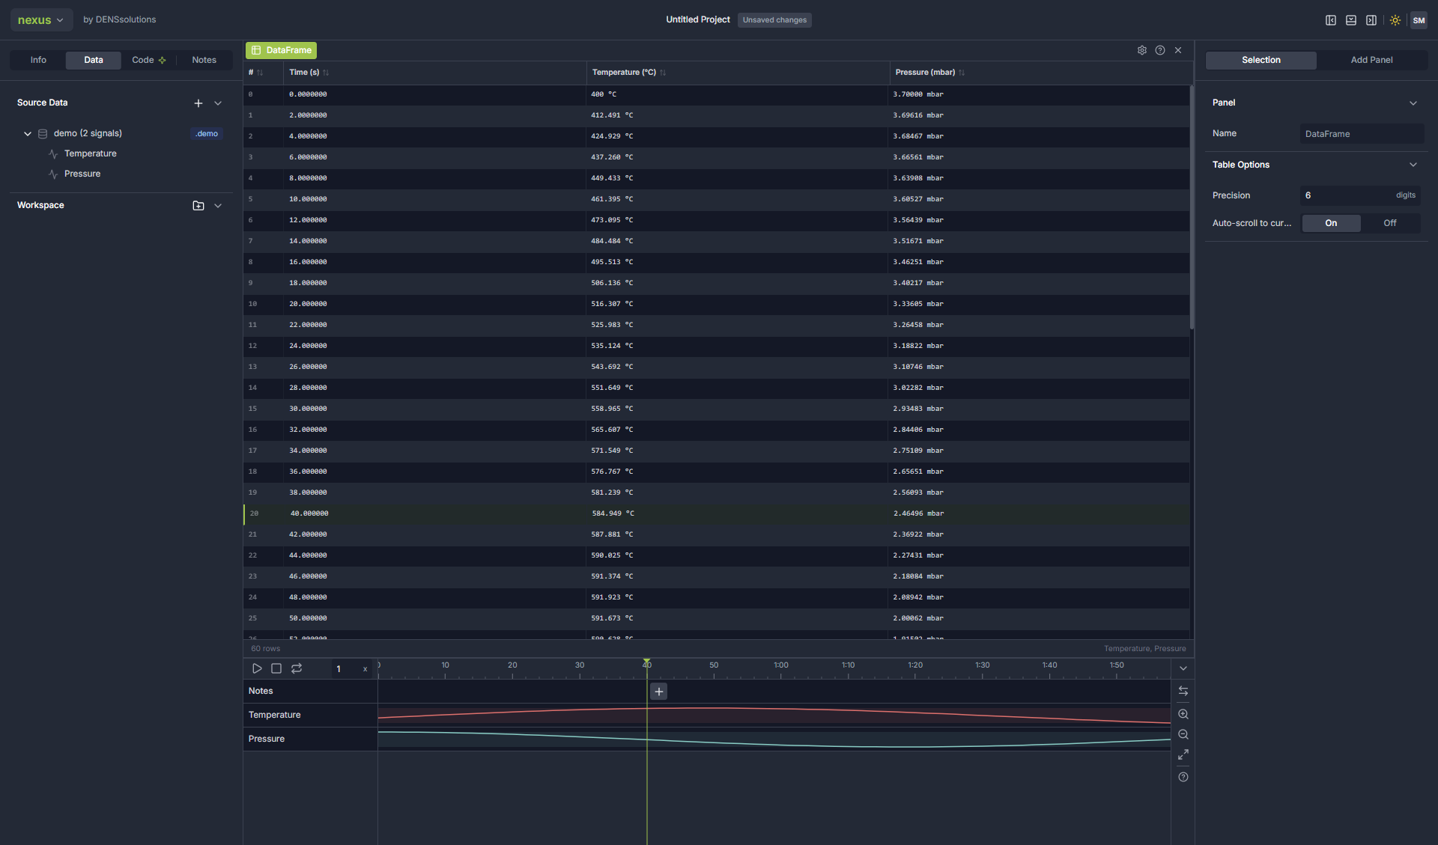
Task: Collapse the Source Data section
Action: 218,103
